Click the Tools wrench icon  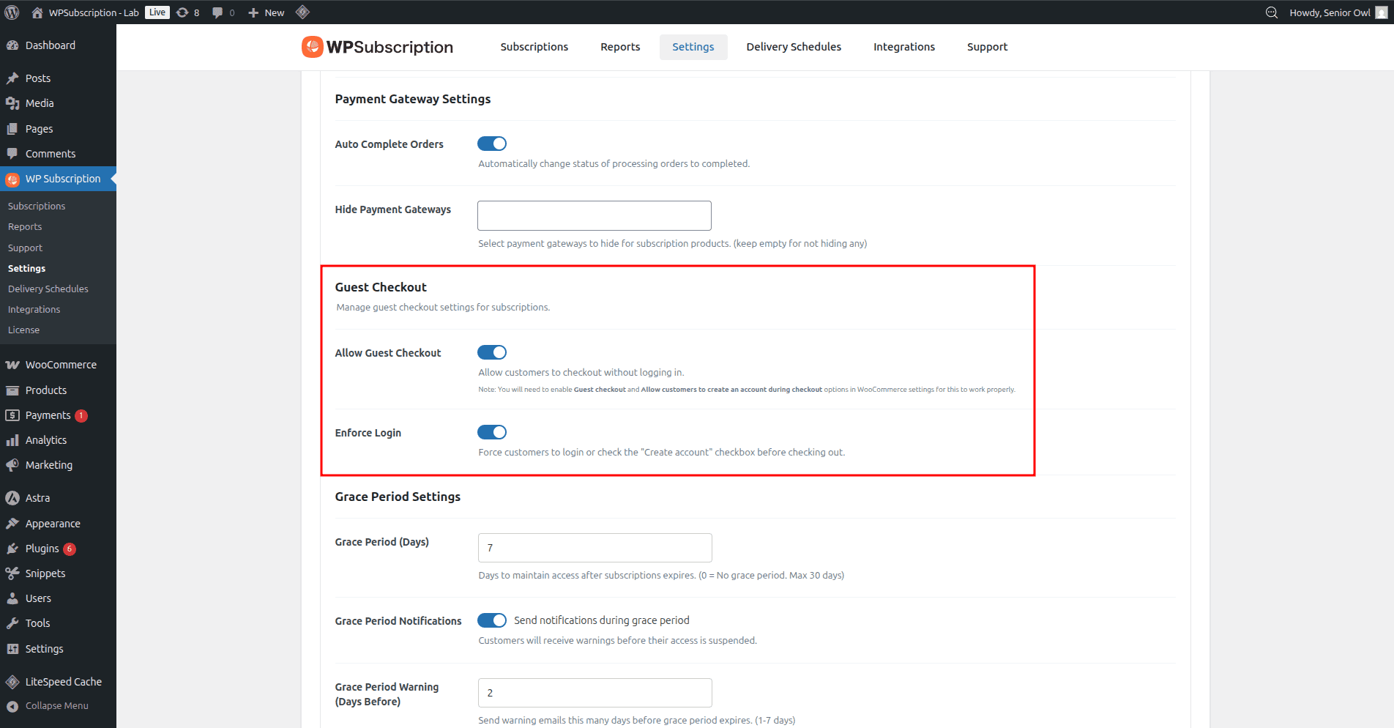(x=12, y=623)
